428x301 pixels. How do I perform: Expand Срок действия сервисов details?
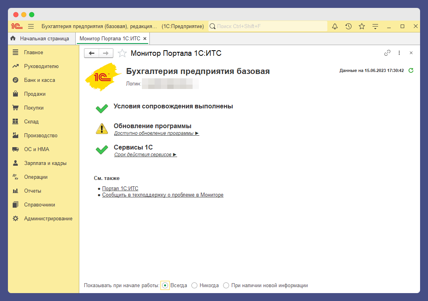point(145,154)
